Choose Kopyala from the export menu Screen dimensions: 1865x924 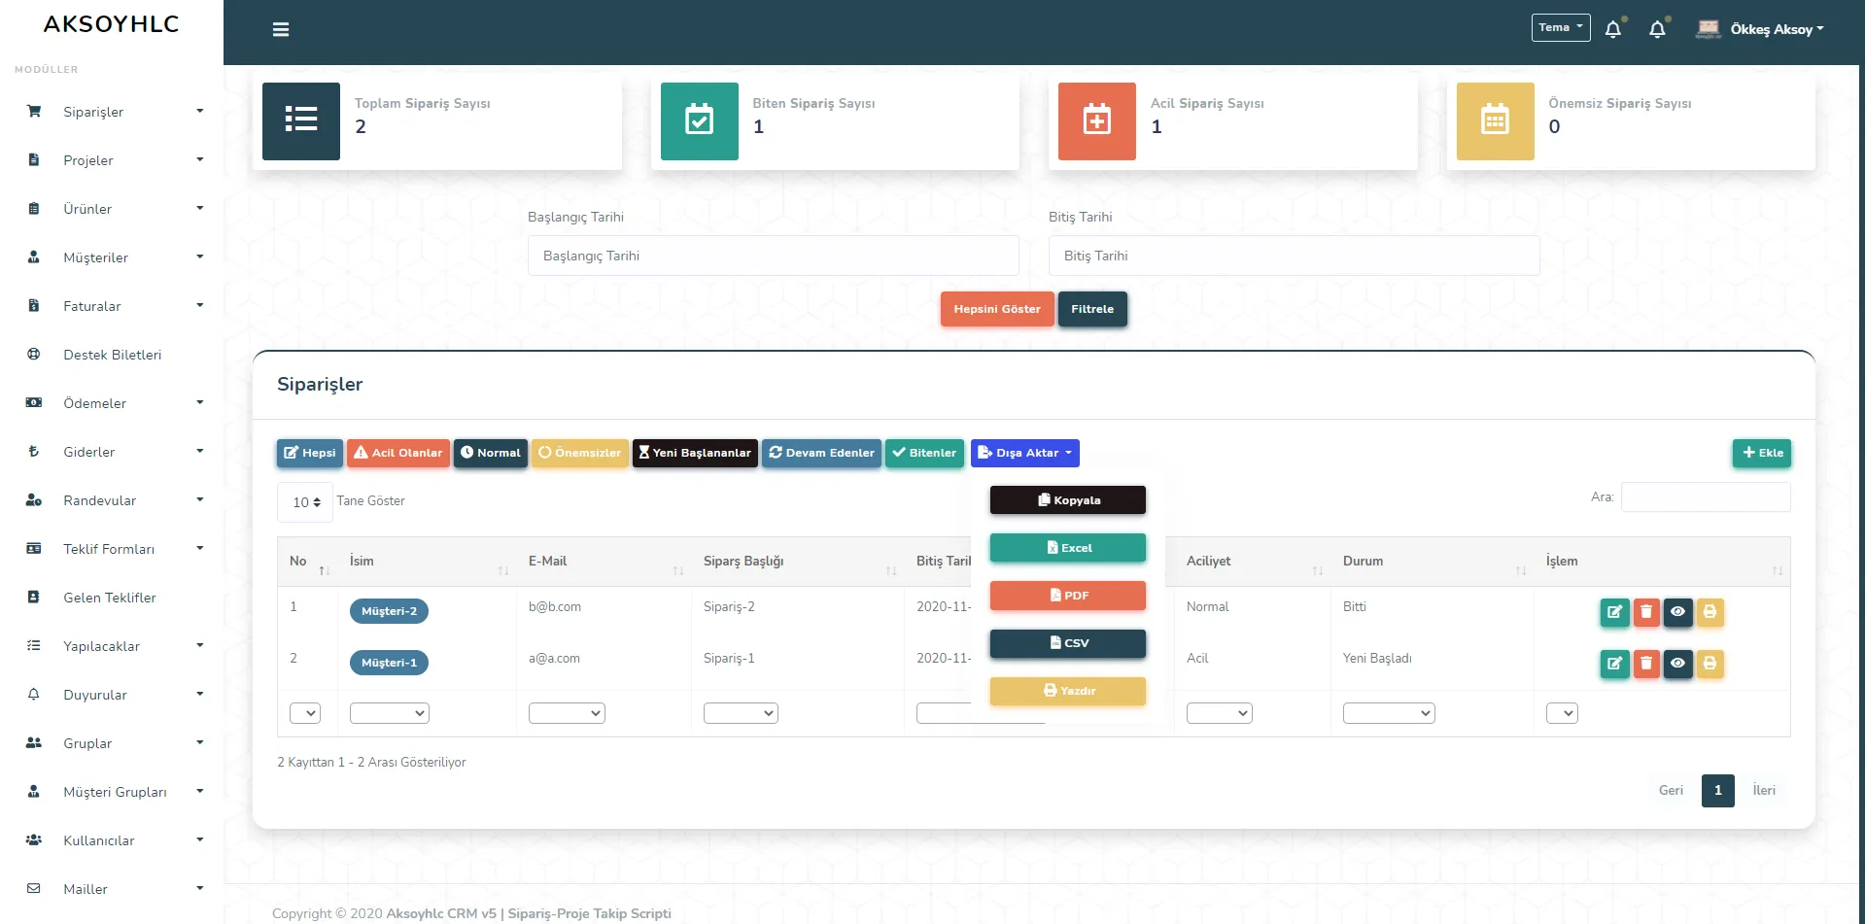click(1068, 500)
